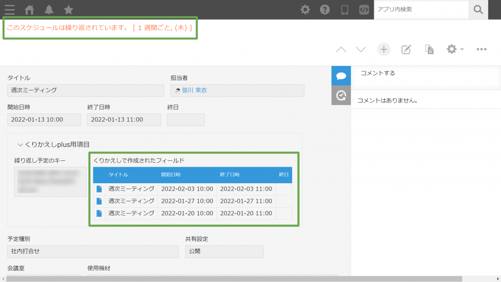
Task: Click the search magnifier button
Action: coord(478,10)
